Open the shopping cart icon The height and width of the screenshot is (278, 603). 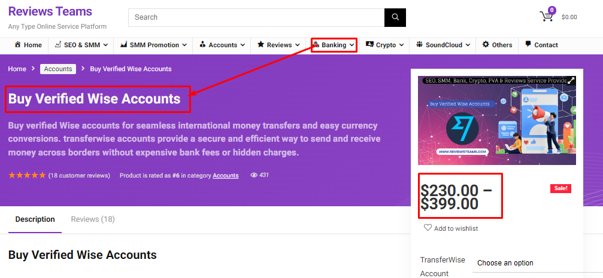tap(546, 17)
